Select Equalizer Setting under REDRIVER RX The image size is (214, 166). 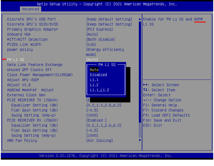pyautogui.click(x=35, y=125)
